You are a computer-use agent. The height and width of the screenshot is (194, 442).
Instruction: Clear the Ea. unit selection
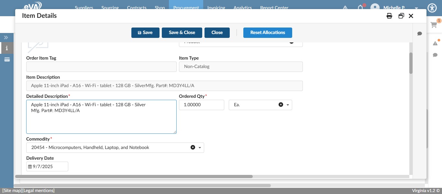click(281, 105)
